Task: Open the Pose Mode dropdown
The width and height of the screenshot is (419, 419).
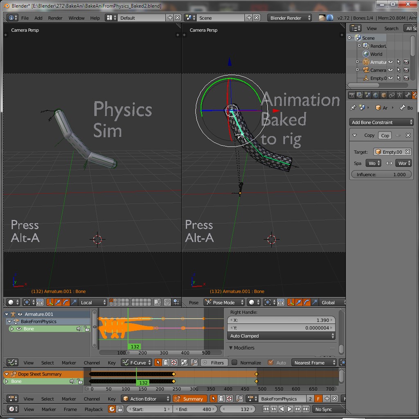Action: click(224, 302)
